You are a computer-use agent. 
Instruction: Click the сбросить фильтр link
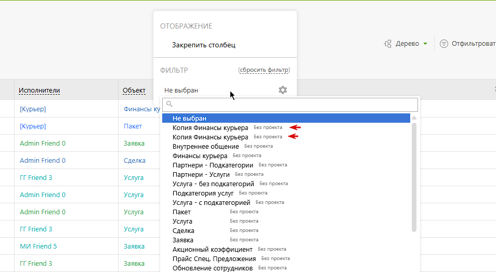click(x=264, y=70)
